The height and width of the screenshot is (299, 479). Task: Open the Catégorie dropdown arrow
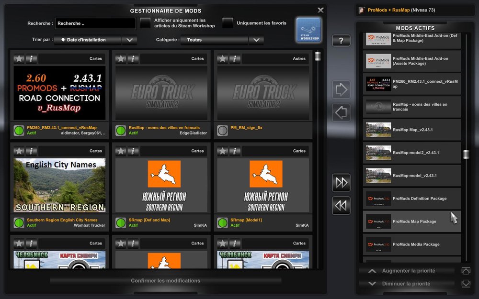point(256,40)
